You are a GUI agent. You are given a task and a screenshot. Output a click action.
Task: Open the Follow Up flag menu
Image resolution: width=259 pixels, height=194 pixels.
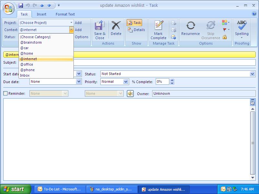coord(226,30)
